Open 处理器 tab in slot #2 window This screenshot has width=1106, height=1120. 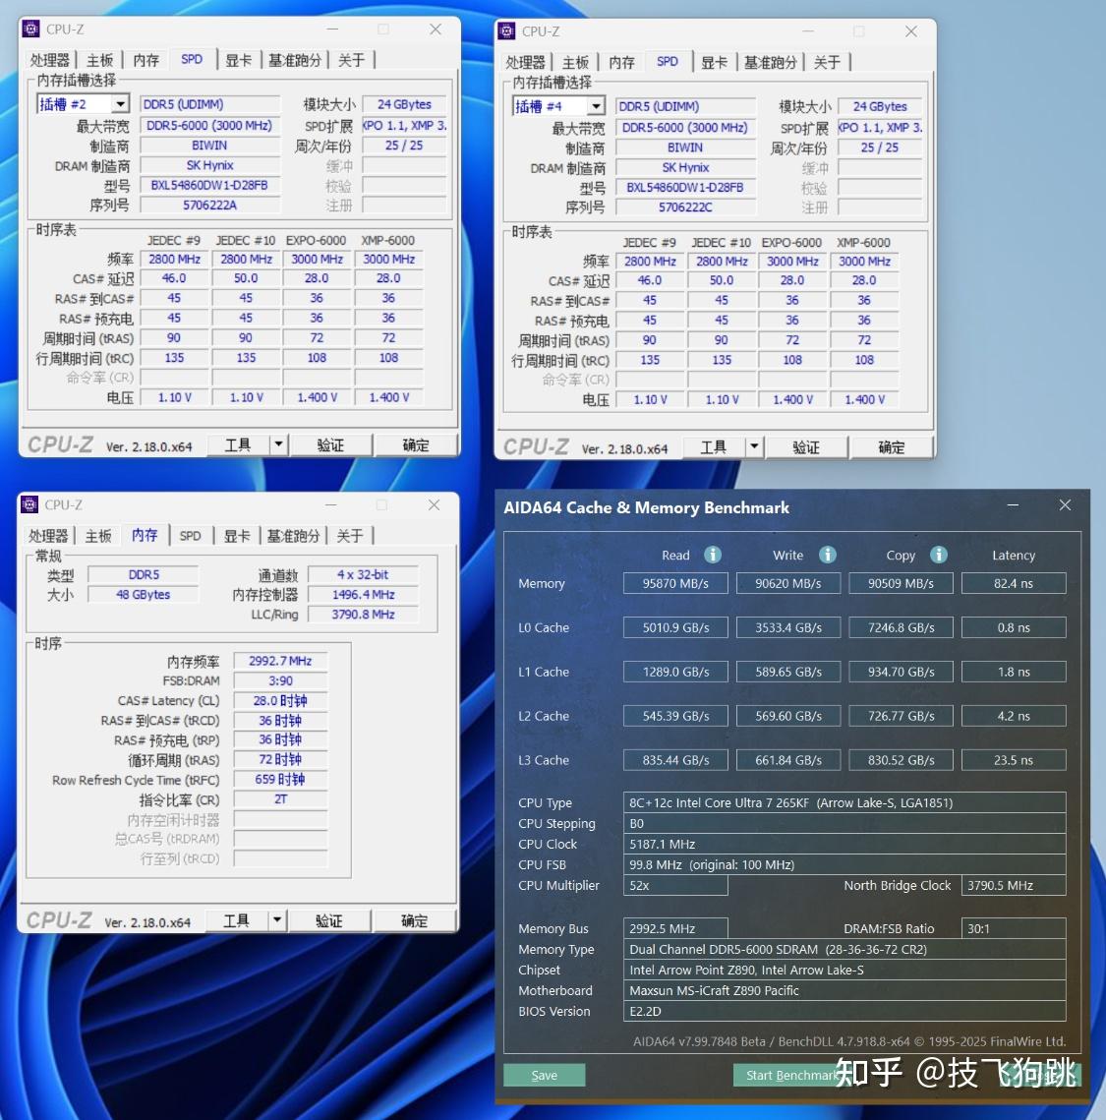(49, 60)
